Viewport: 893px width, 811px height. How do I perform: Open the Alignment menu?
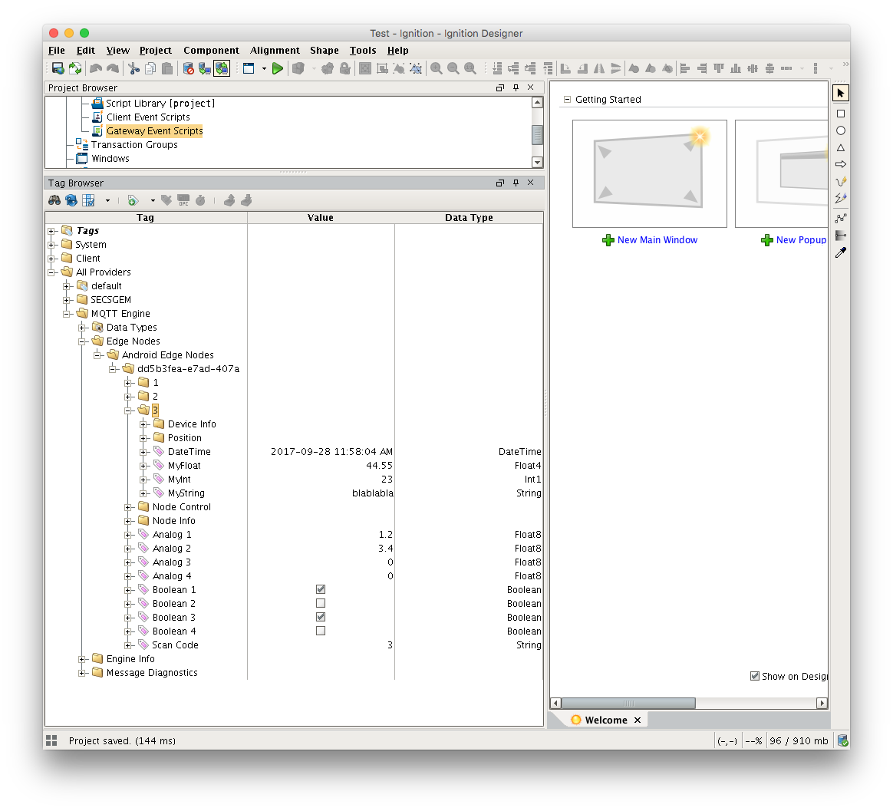click(x=275, y=51)
